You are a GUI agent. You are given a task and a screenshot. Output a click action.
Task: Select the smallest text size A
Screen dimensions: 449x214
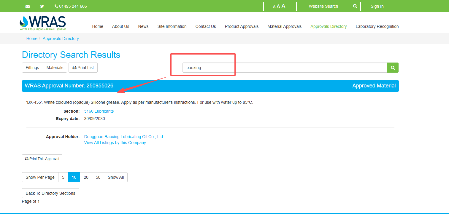(274, 7)
